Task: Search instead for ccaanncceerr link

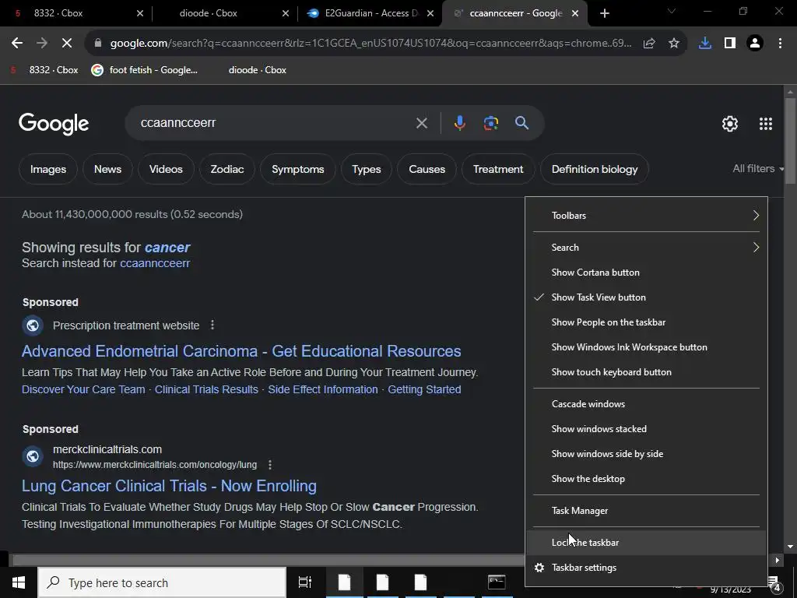Action: click(x=155, y=263)
